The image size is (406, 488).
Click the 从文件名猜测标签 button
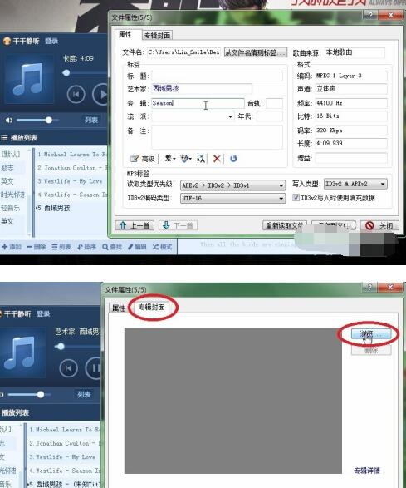click(256, 52)
